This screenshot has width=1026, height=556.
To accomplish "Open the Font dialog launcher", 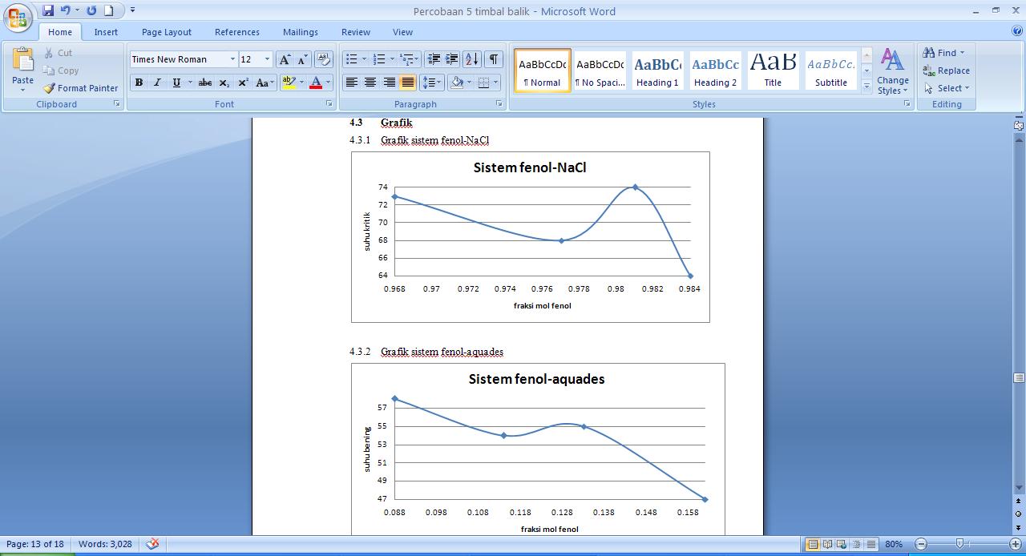I will pyautogui.click(x=329, y=104).
